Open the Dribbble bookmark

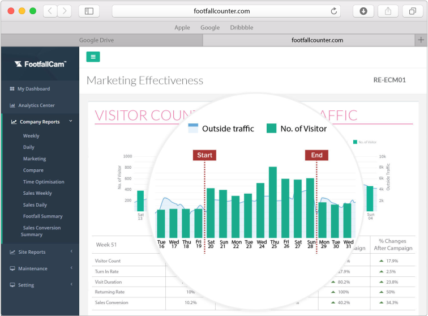coord(242,28)
